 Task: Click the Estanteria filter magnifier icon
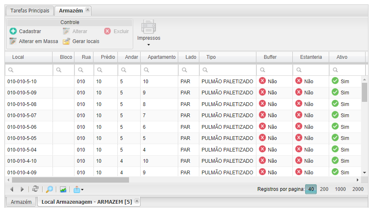coord(299,70)
